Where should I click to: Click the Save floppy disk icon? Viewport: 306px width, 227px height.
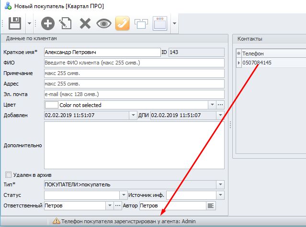pos(14,23)
